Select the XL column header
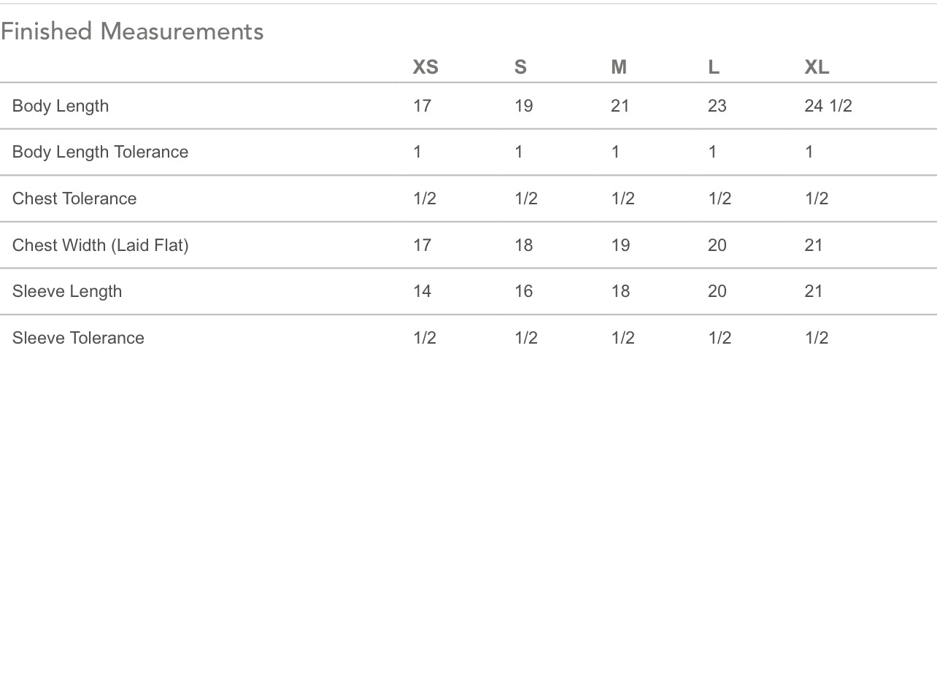 click(817, 67)
